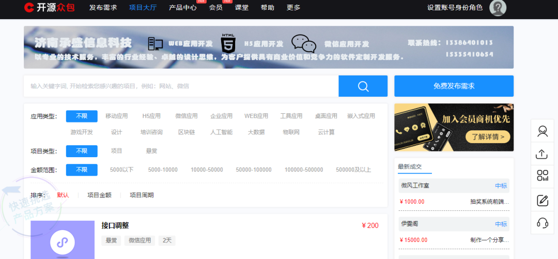The image size is (558, 259).
Task: Select the 10000-50000 amount range
Action: [207, 170]
